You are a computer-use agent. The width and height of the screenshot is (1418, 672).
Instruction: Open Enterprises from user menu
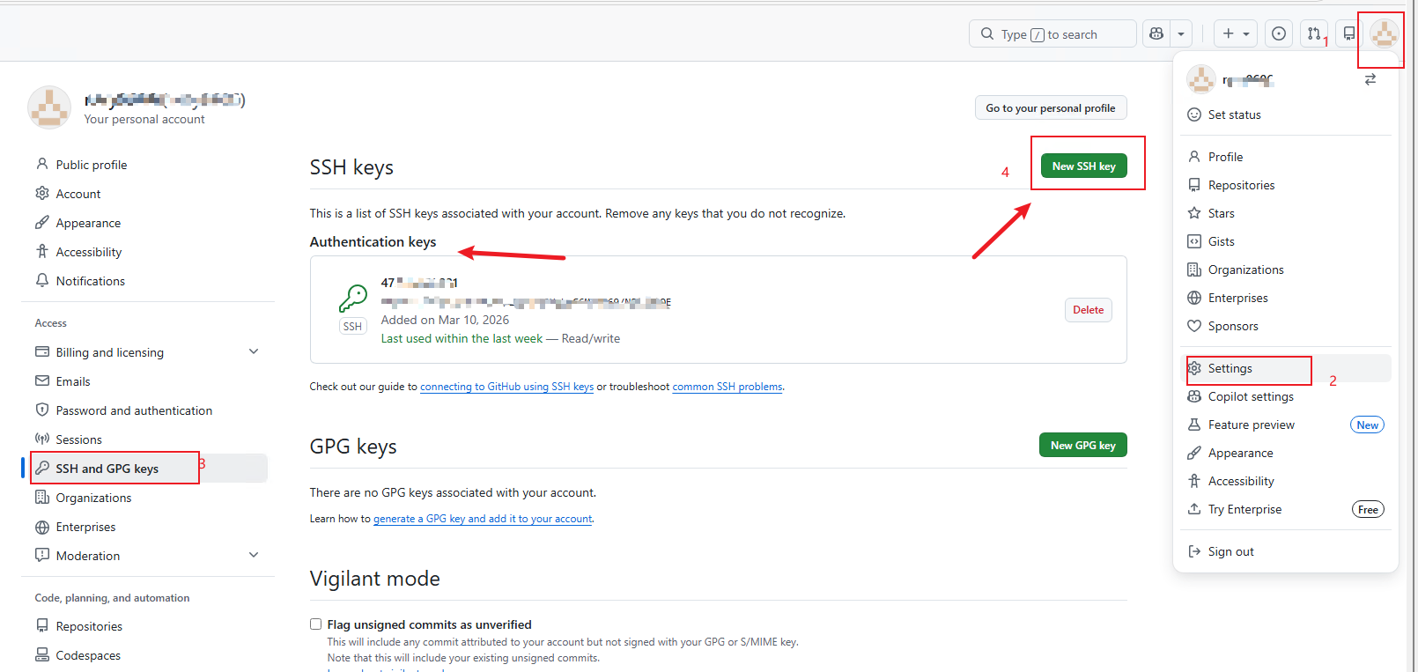1286,298
